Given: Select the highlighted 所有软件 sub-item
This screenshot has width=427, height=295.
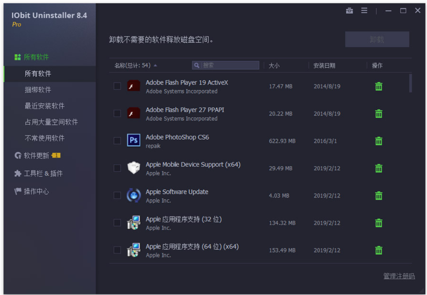Looking at the screenshot, I should pos(50,74).
